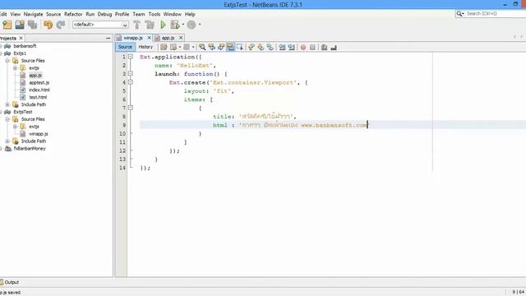Click the Search magnifier icon
Viewport: 526px width, 296px height.
pyautogui.click(x=459, y=14)
